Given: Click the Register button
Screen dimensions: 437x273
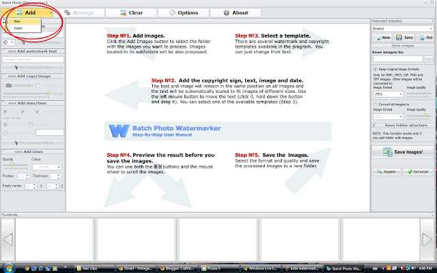Looking at the screenshot, I should 386,172.
